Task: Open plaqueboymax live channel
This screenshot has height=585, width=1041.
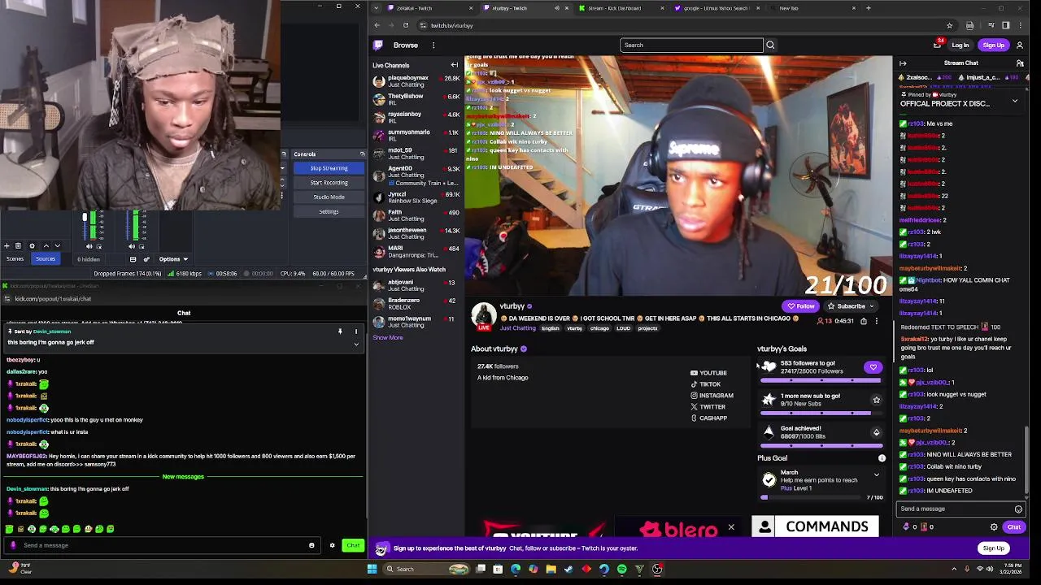Action: pyautogui.click(x=416, y=80)
